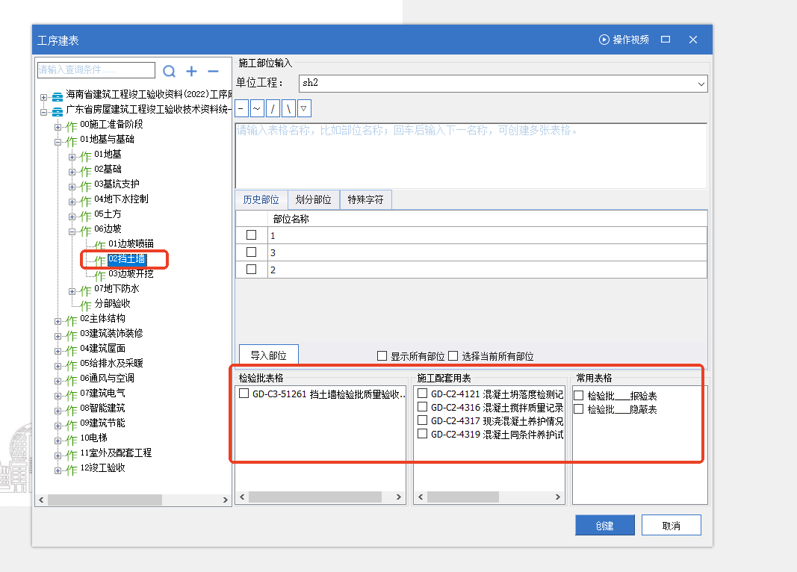Viewport: 797px width, 572px height.
Task: Insert the backslash symbol button
Action: click(x=288, y=109)
